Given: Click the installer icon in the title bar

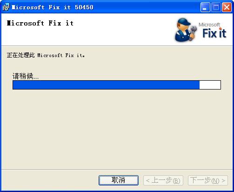Looking at the screenshot, I should [6, 7].
